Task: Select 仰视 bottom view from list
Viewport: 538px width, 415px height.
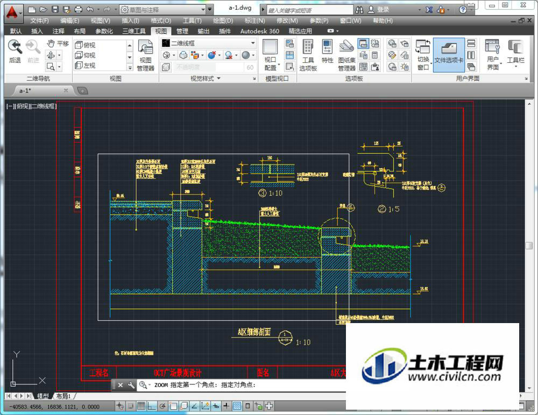Action: pos(86,55)
